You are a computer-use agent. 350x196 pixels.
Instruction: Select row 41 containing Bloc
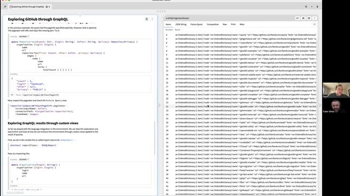(x=241, y=182)
